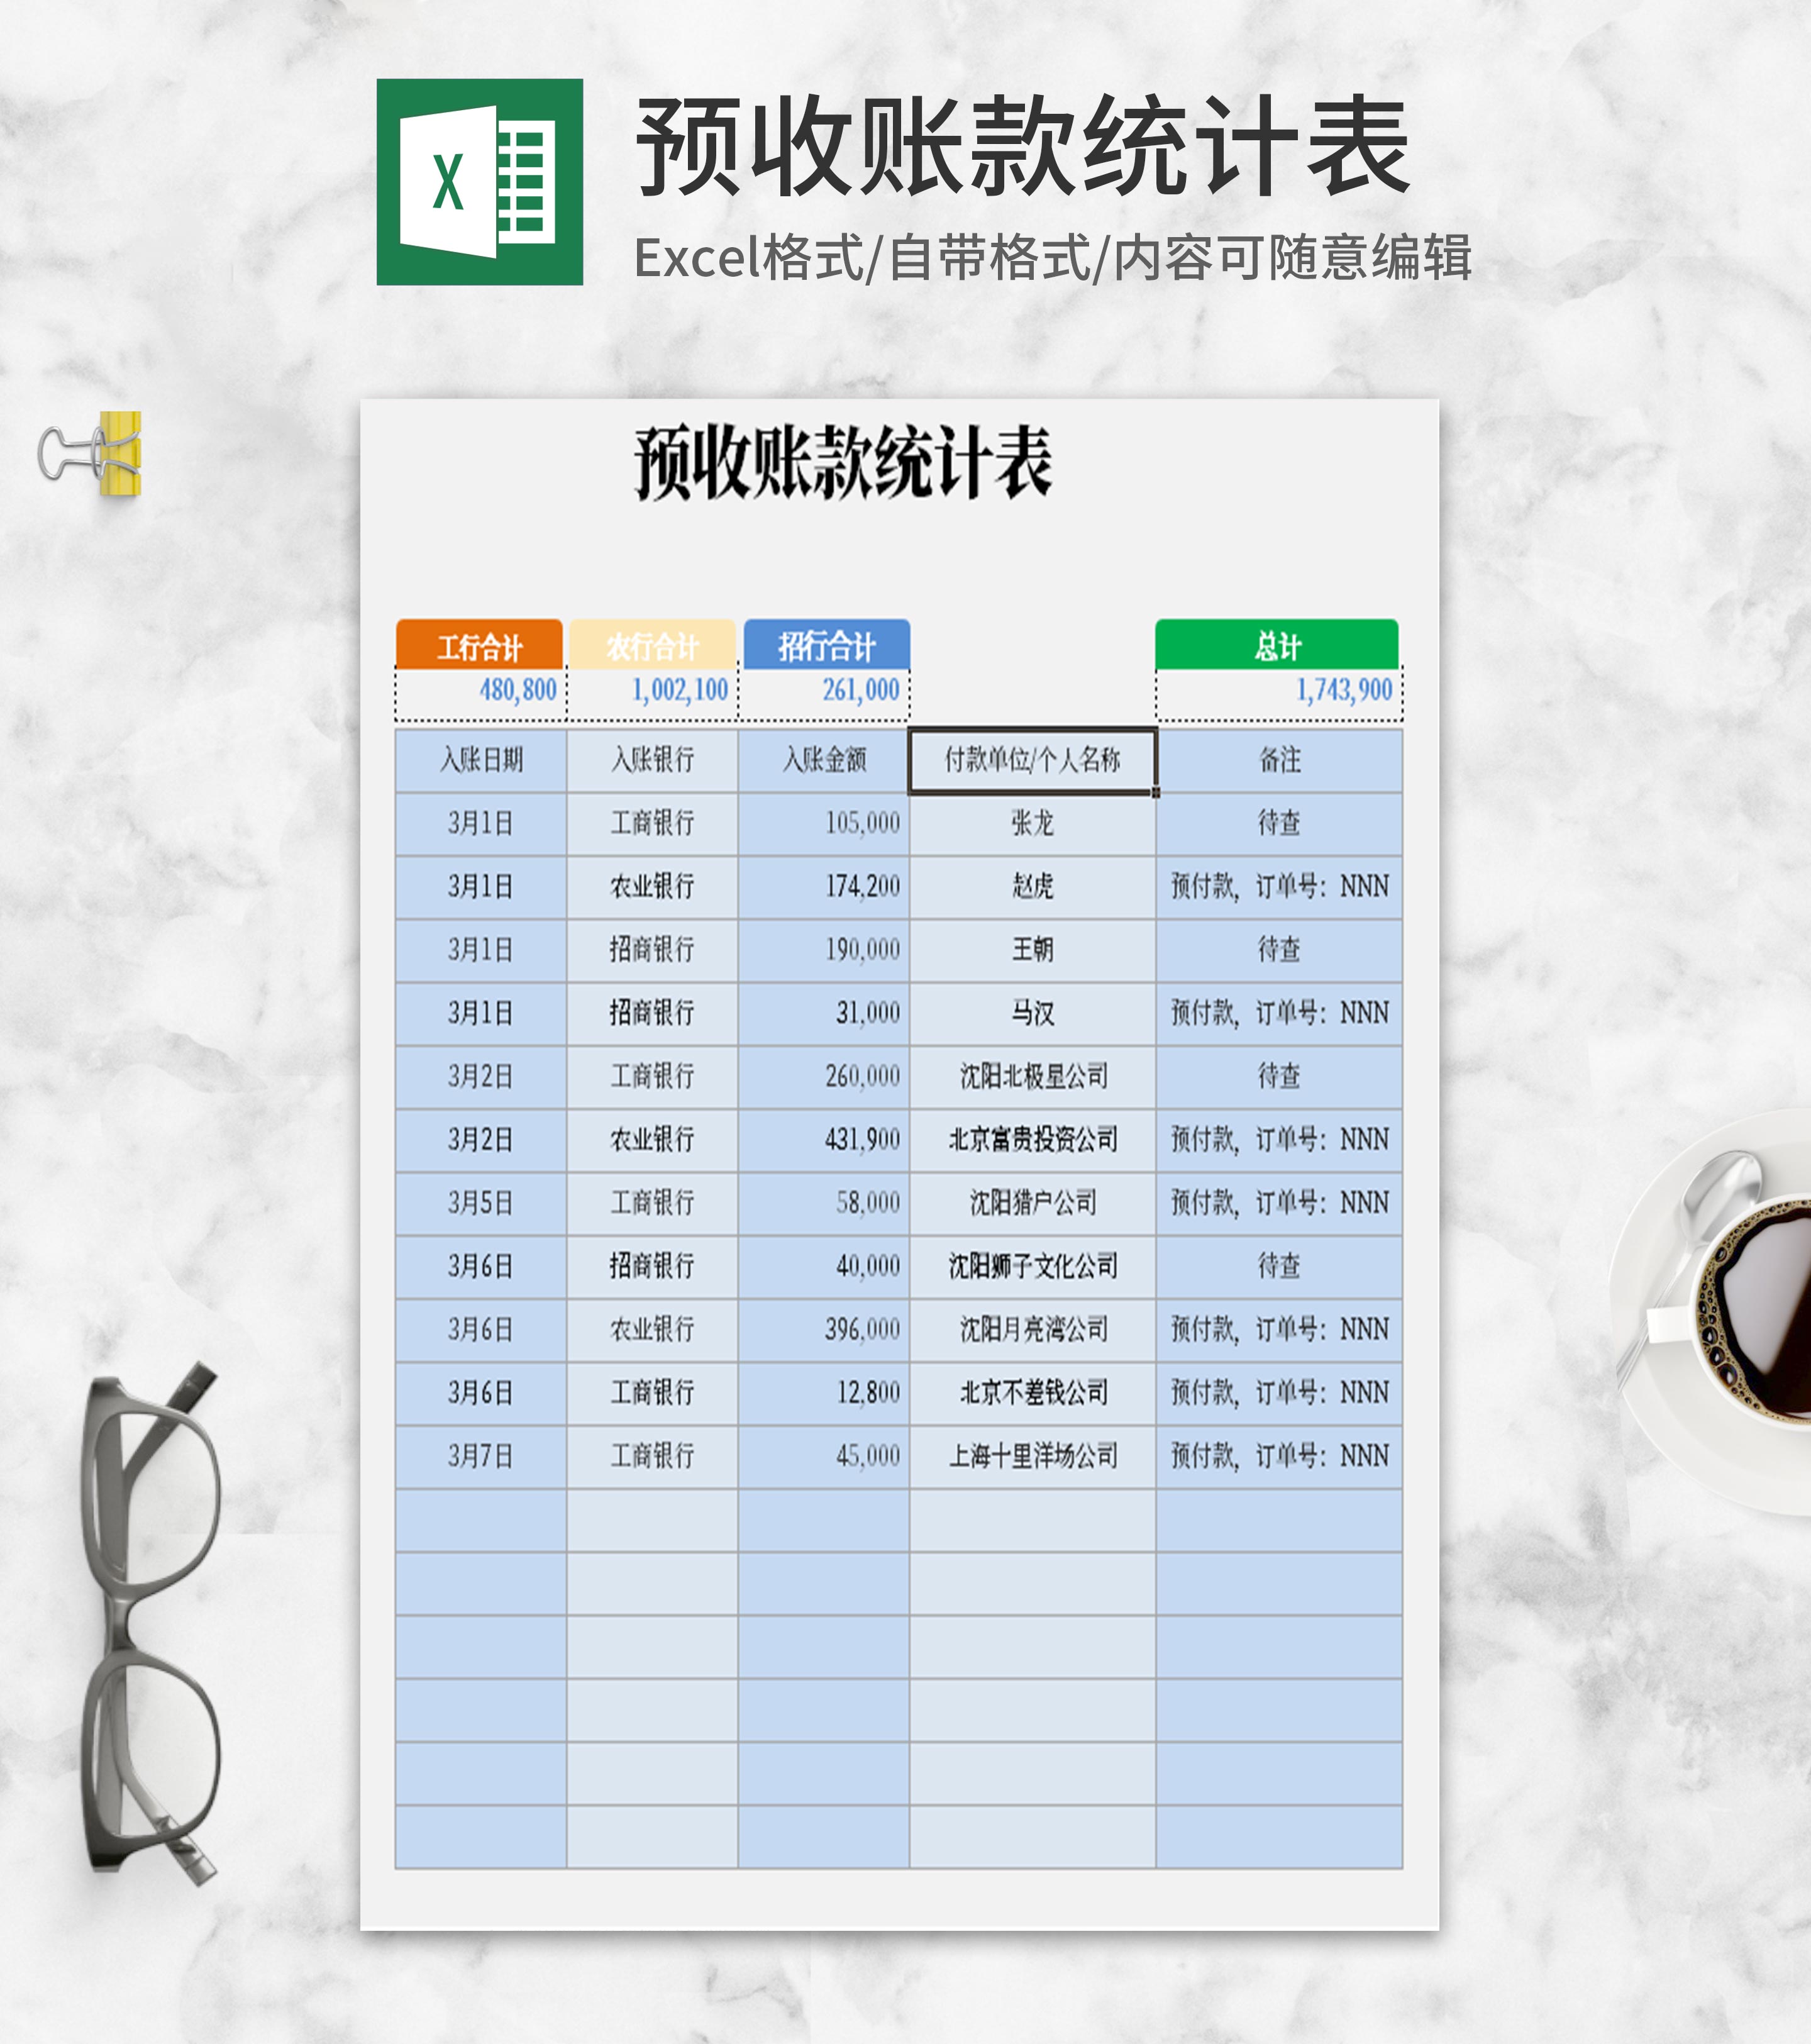Viewport: 1811px width, 2044px height.
Task: Select the 备注 column header
Action: pos(1281,761)
